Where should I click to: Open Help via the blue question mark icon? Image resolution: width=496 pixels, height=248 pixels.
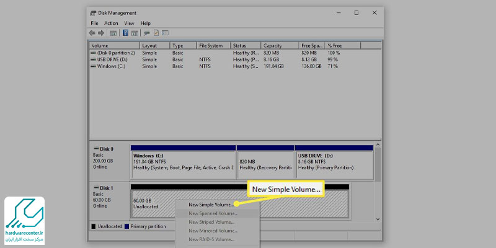coord(125,33)
